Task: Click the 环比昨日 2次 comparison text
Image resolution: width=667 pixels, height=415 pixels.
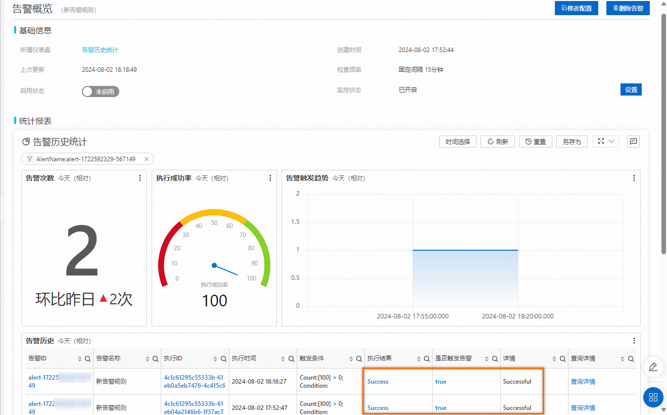Action: coord(84,299)
